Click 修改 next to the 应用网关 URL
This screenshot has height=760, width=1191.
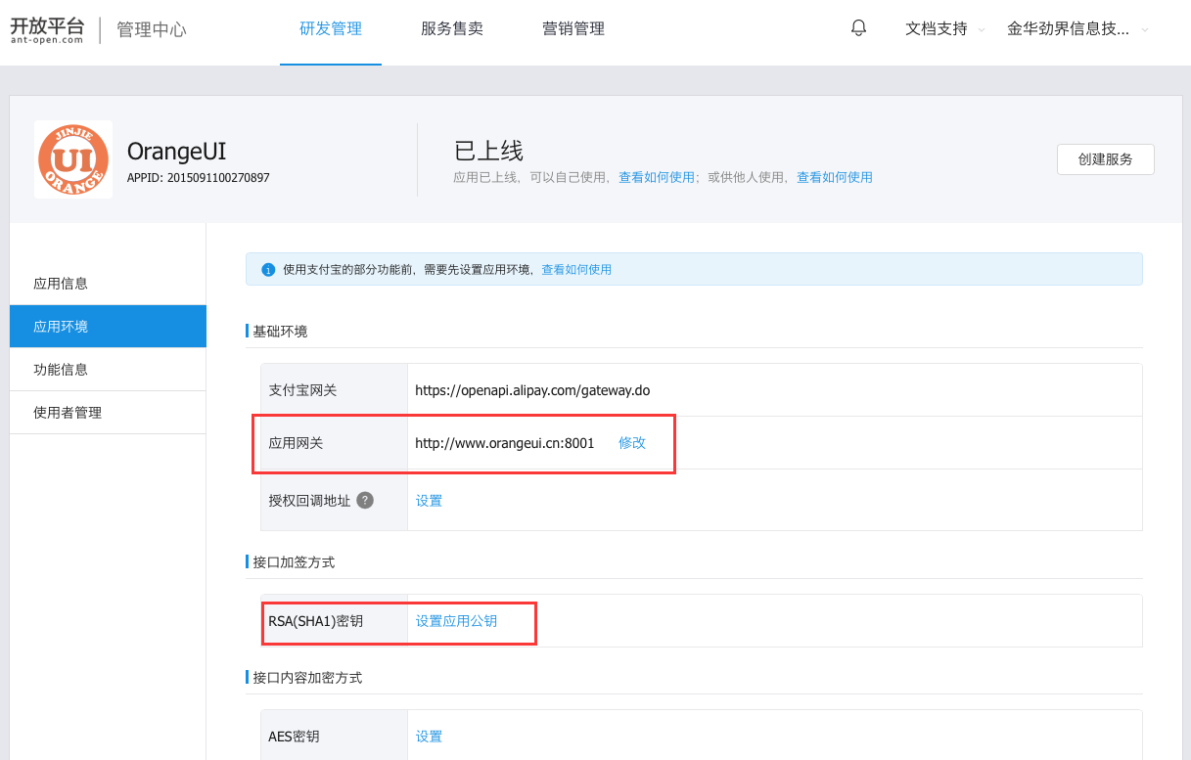point(632,443)
